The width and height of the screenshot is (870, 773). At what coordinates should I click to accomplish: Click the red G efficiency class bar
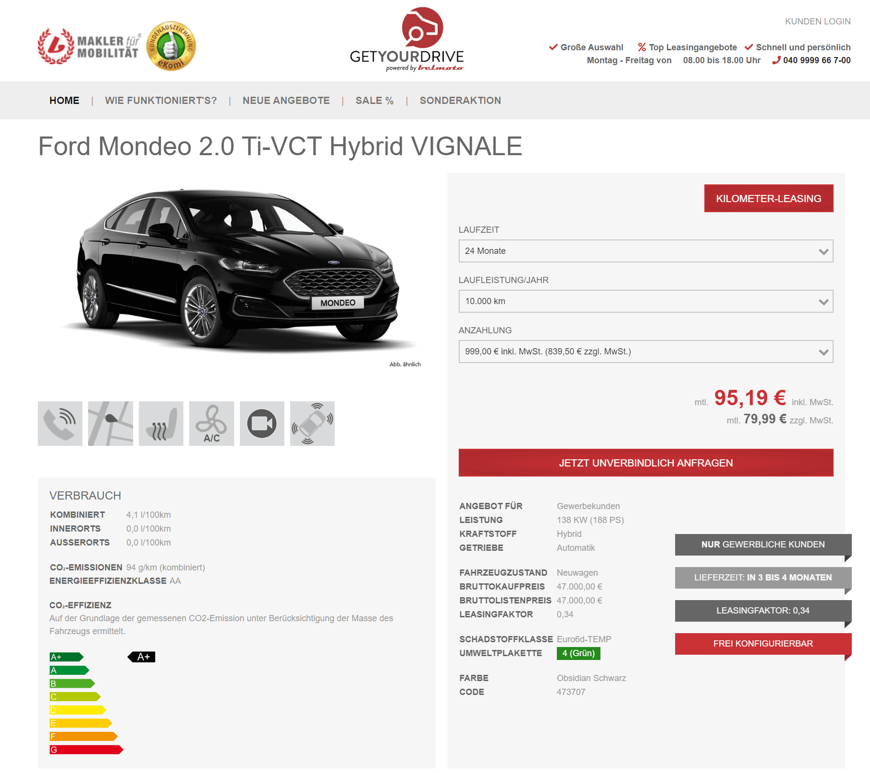click(86, 750)
